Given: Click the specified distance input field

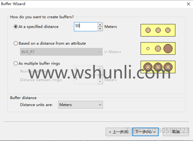Looking at the screenshot, I should tap(86, 27).
